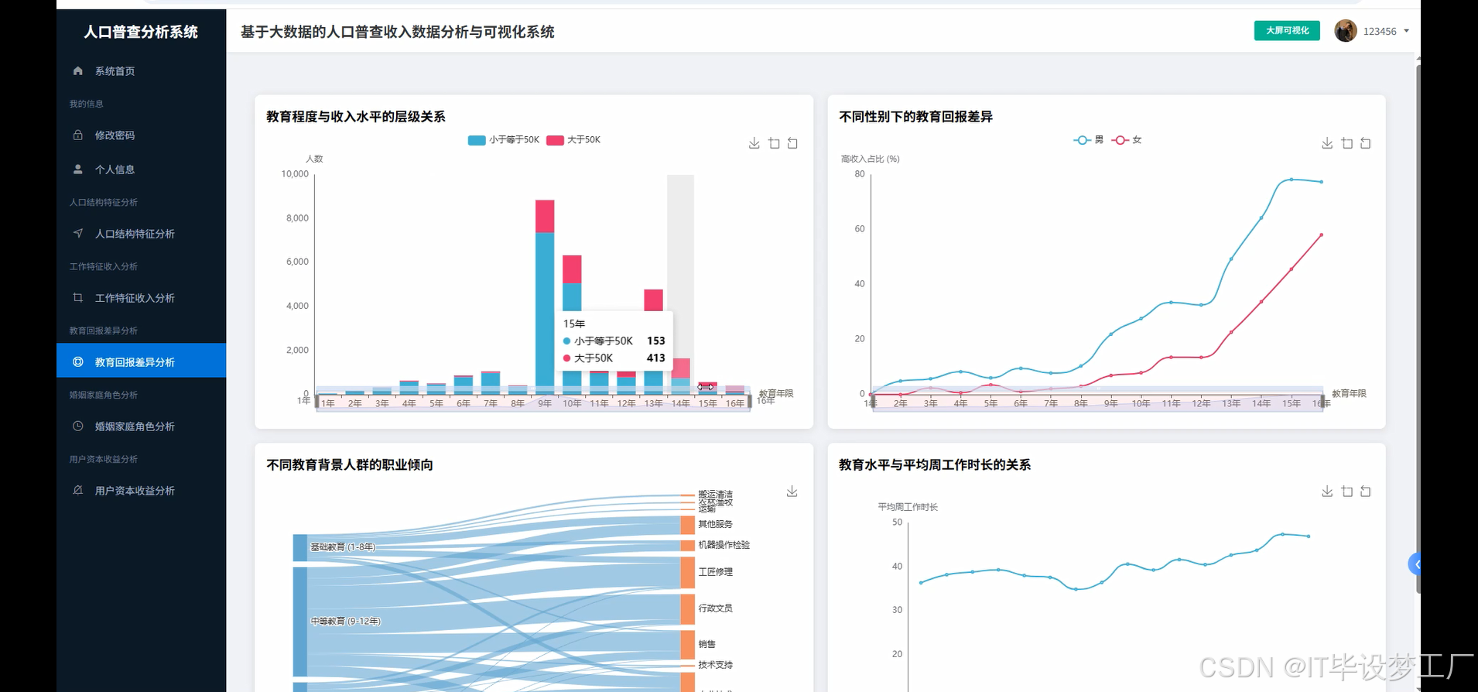The height and width of the screenshot is (692, 1478).
Task: Click female line's end data point at 16年
Action: point(1321,235)
